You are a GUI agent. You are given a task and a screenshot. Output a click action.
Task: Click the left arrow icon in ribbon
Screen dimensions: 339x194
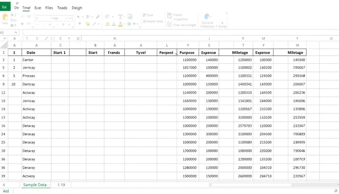tap(78, 17)
